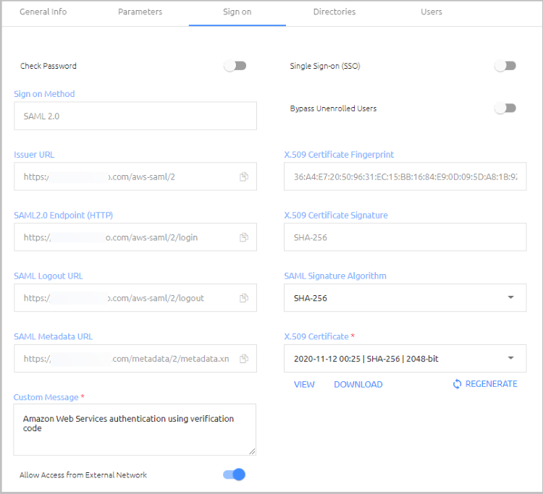
Task: Toggle the Check Password switch
Action: click(x=235, y=66)
